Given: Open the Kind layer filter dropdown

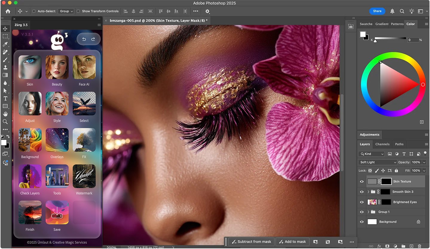Looking at the screenshot, I should tap(371, 154).
